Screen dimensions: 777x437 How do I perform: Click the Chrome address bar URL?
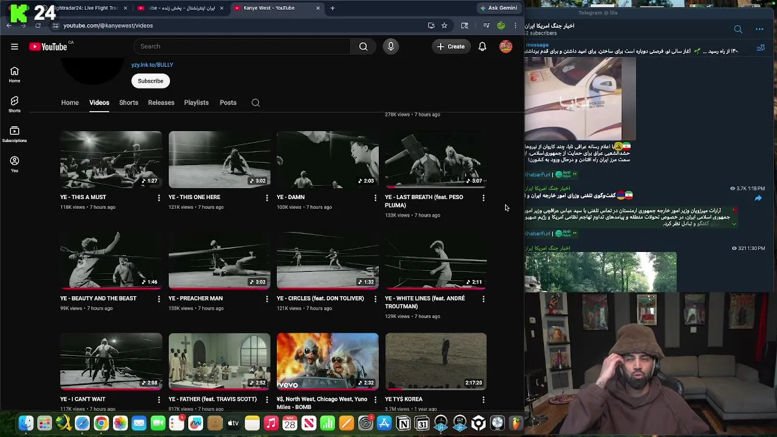tap(108, 25)
